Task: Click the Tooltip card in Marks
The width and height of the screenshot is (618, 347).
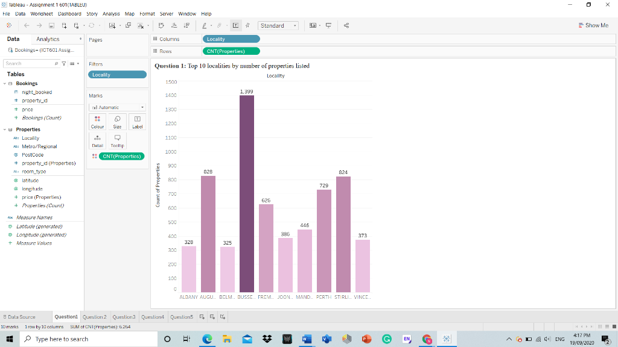Action: click(x=116, y=143)
